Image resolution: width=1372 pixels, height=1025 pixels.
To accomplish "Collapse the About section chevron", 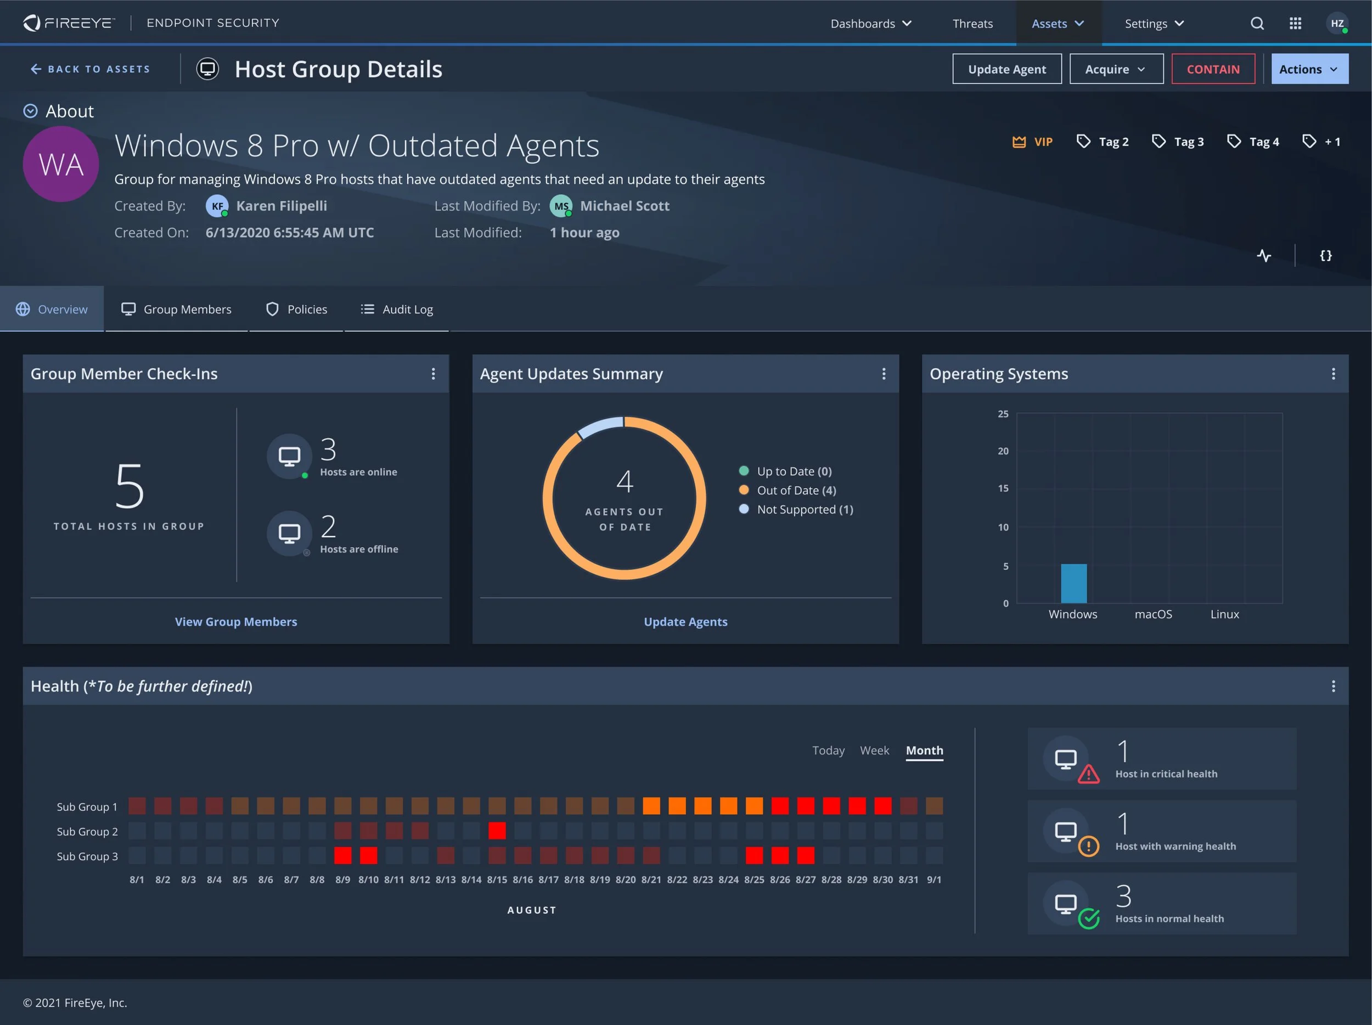I will tap(30, 111).
